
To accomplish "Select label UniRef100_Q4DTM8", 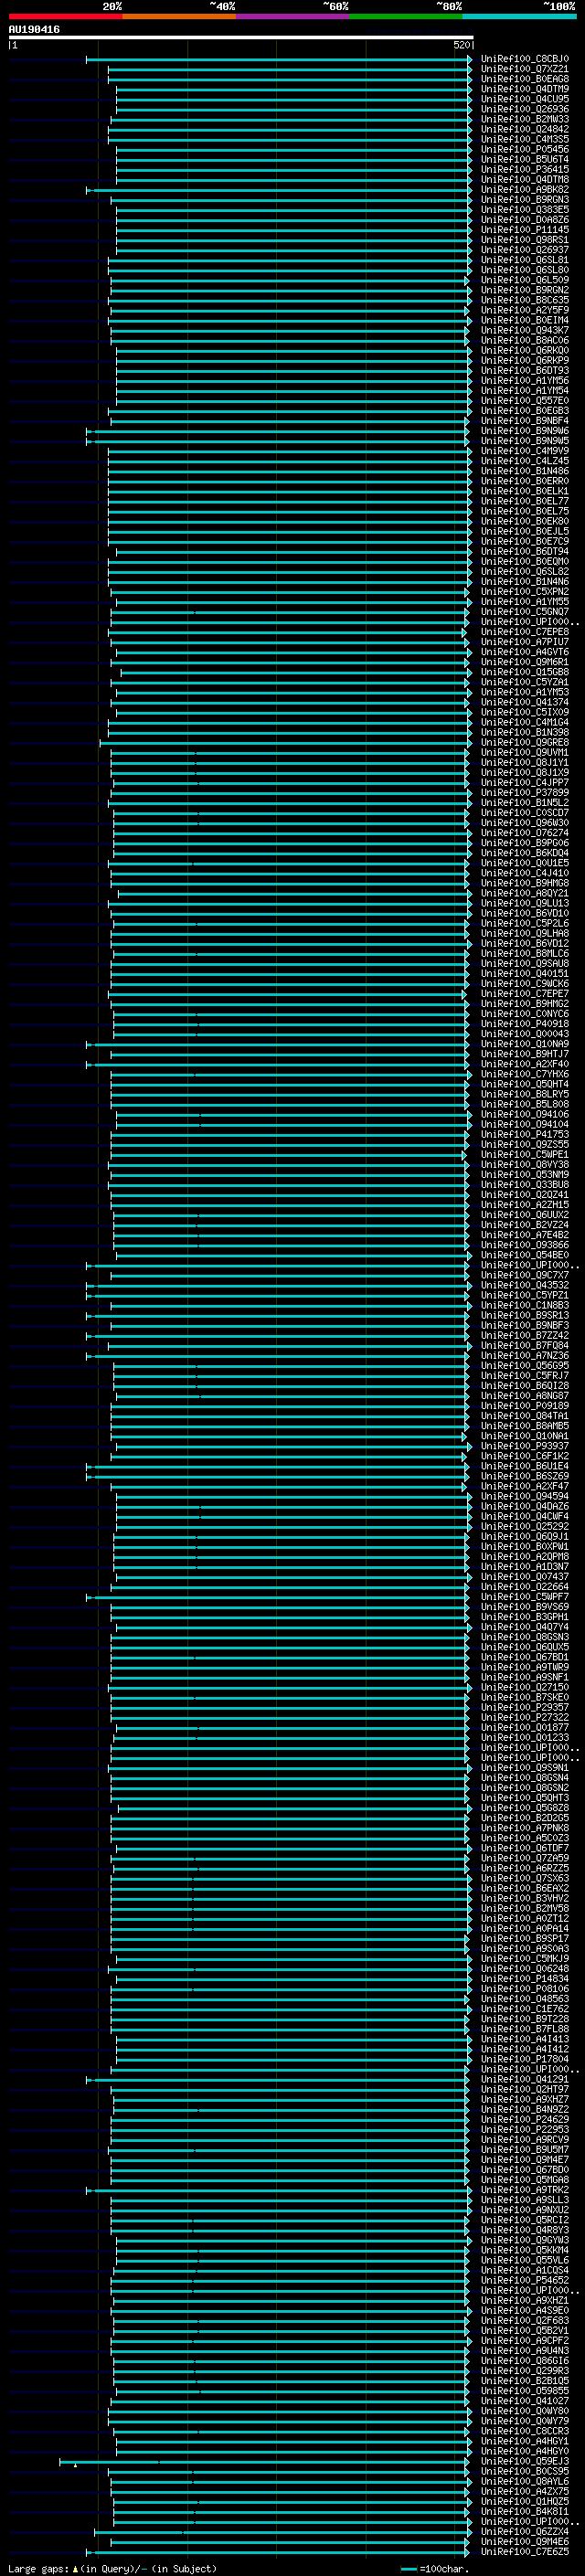I will pyautogui.click(x=525, y=180).
